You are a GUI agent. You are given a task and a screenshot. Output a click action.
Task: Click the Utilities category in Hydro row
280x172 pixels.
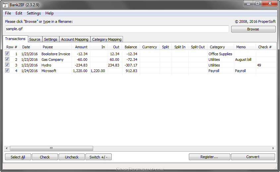click(214, 65)
